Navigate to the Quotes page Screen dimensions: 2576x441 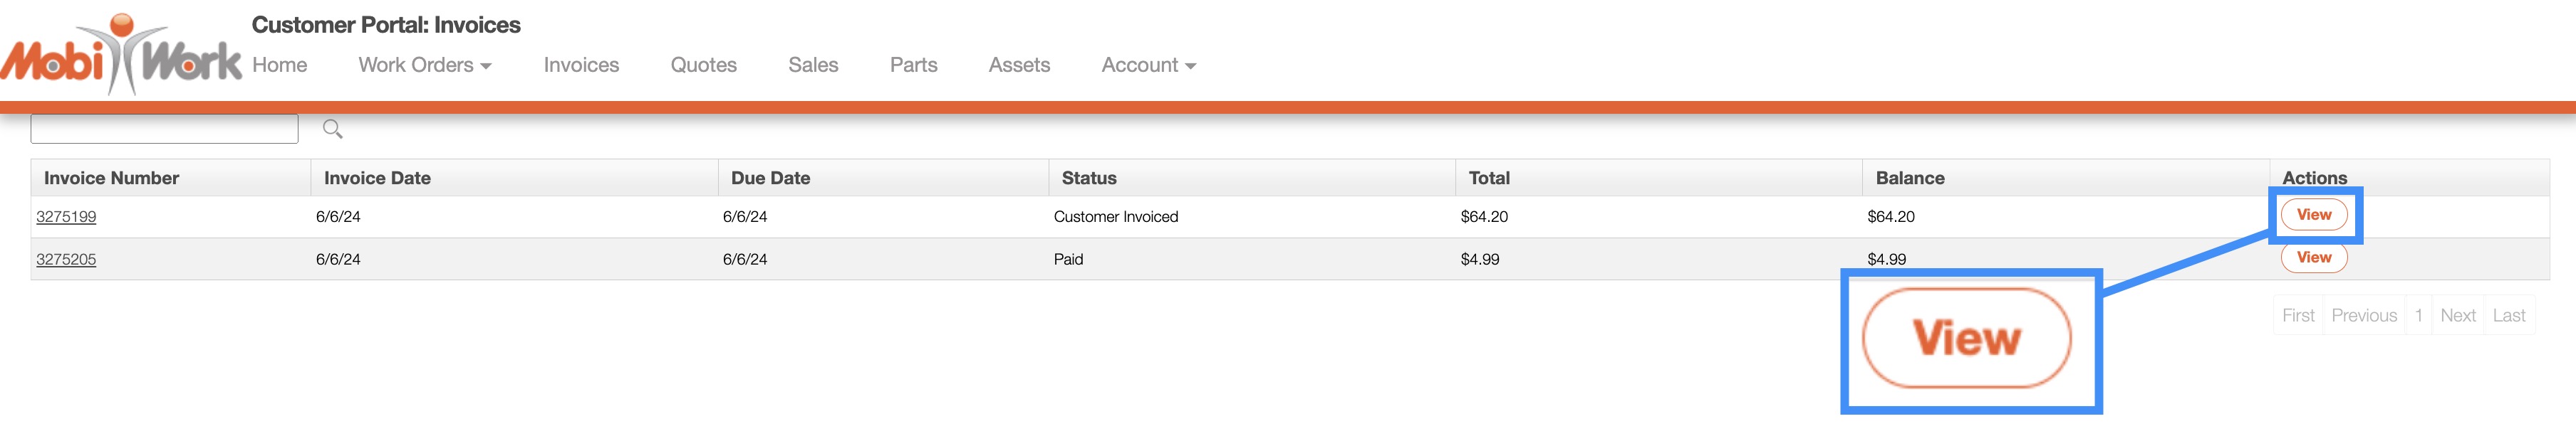click(703, 65)
